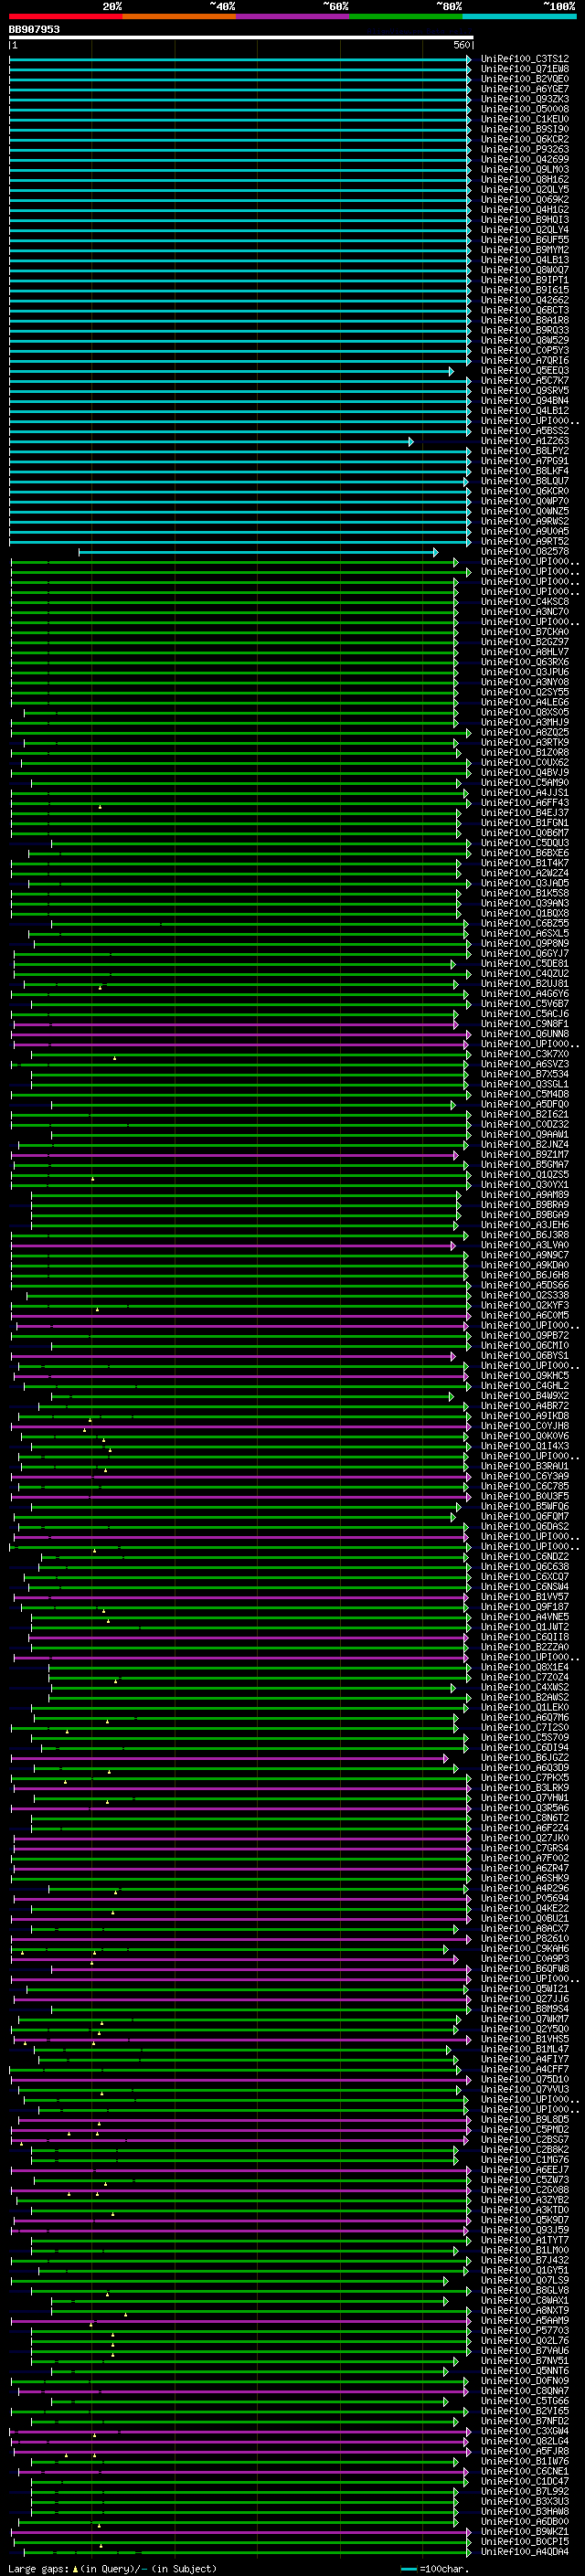Click the UniRef100_C1KEU0 entry

click(x=525, y=119)
